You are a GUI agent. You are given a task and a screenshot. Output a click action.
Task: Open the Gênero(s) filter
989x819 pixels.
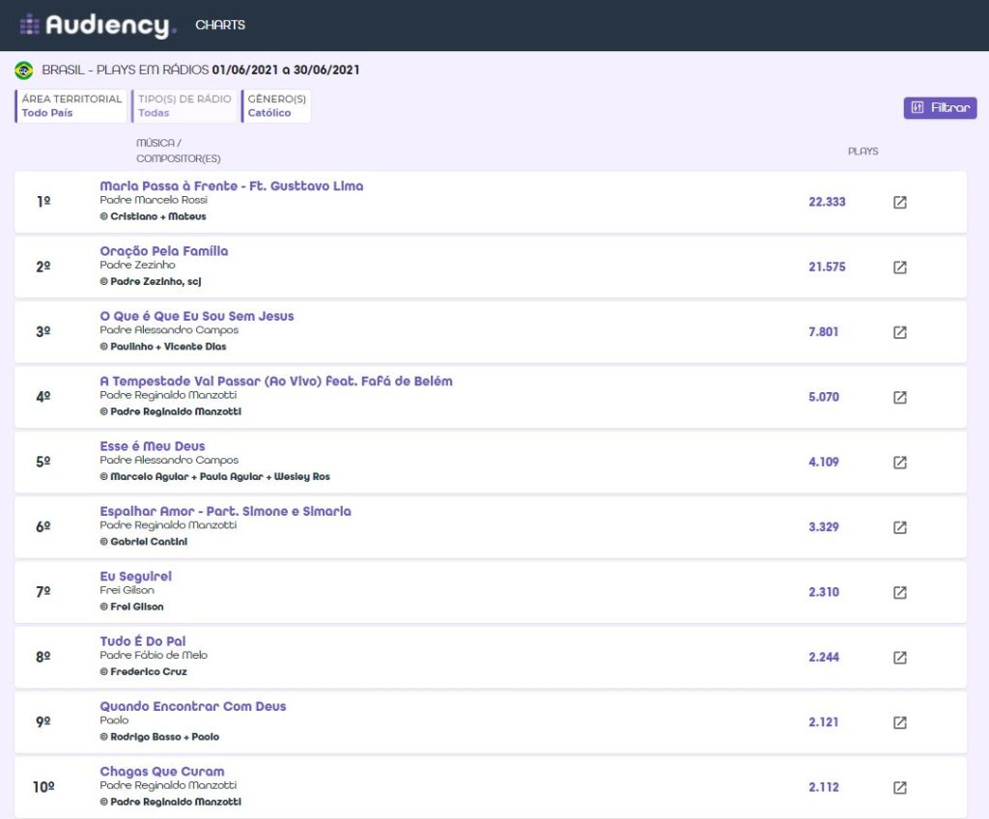pos(276,106)
